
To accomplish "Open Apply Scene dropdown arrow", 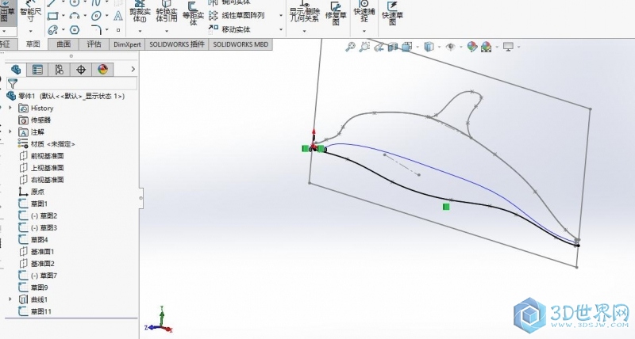I will pos(497,48).
